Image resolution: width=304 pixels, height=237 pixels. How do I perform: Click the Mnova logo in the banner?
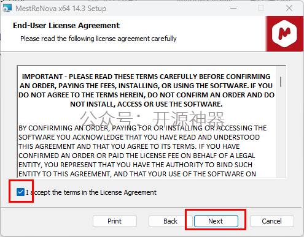pos(284,34)
